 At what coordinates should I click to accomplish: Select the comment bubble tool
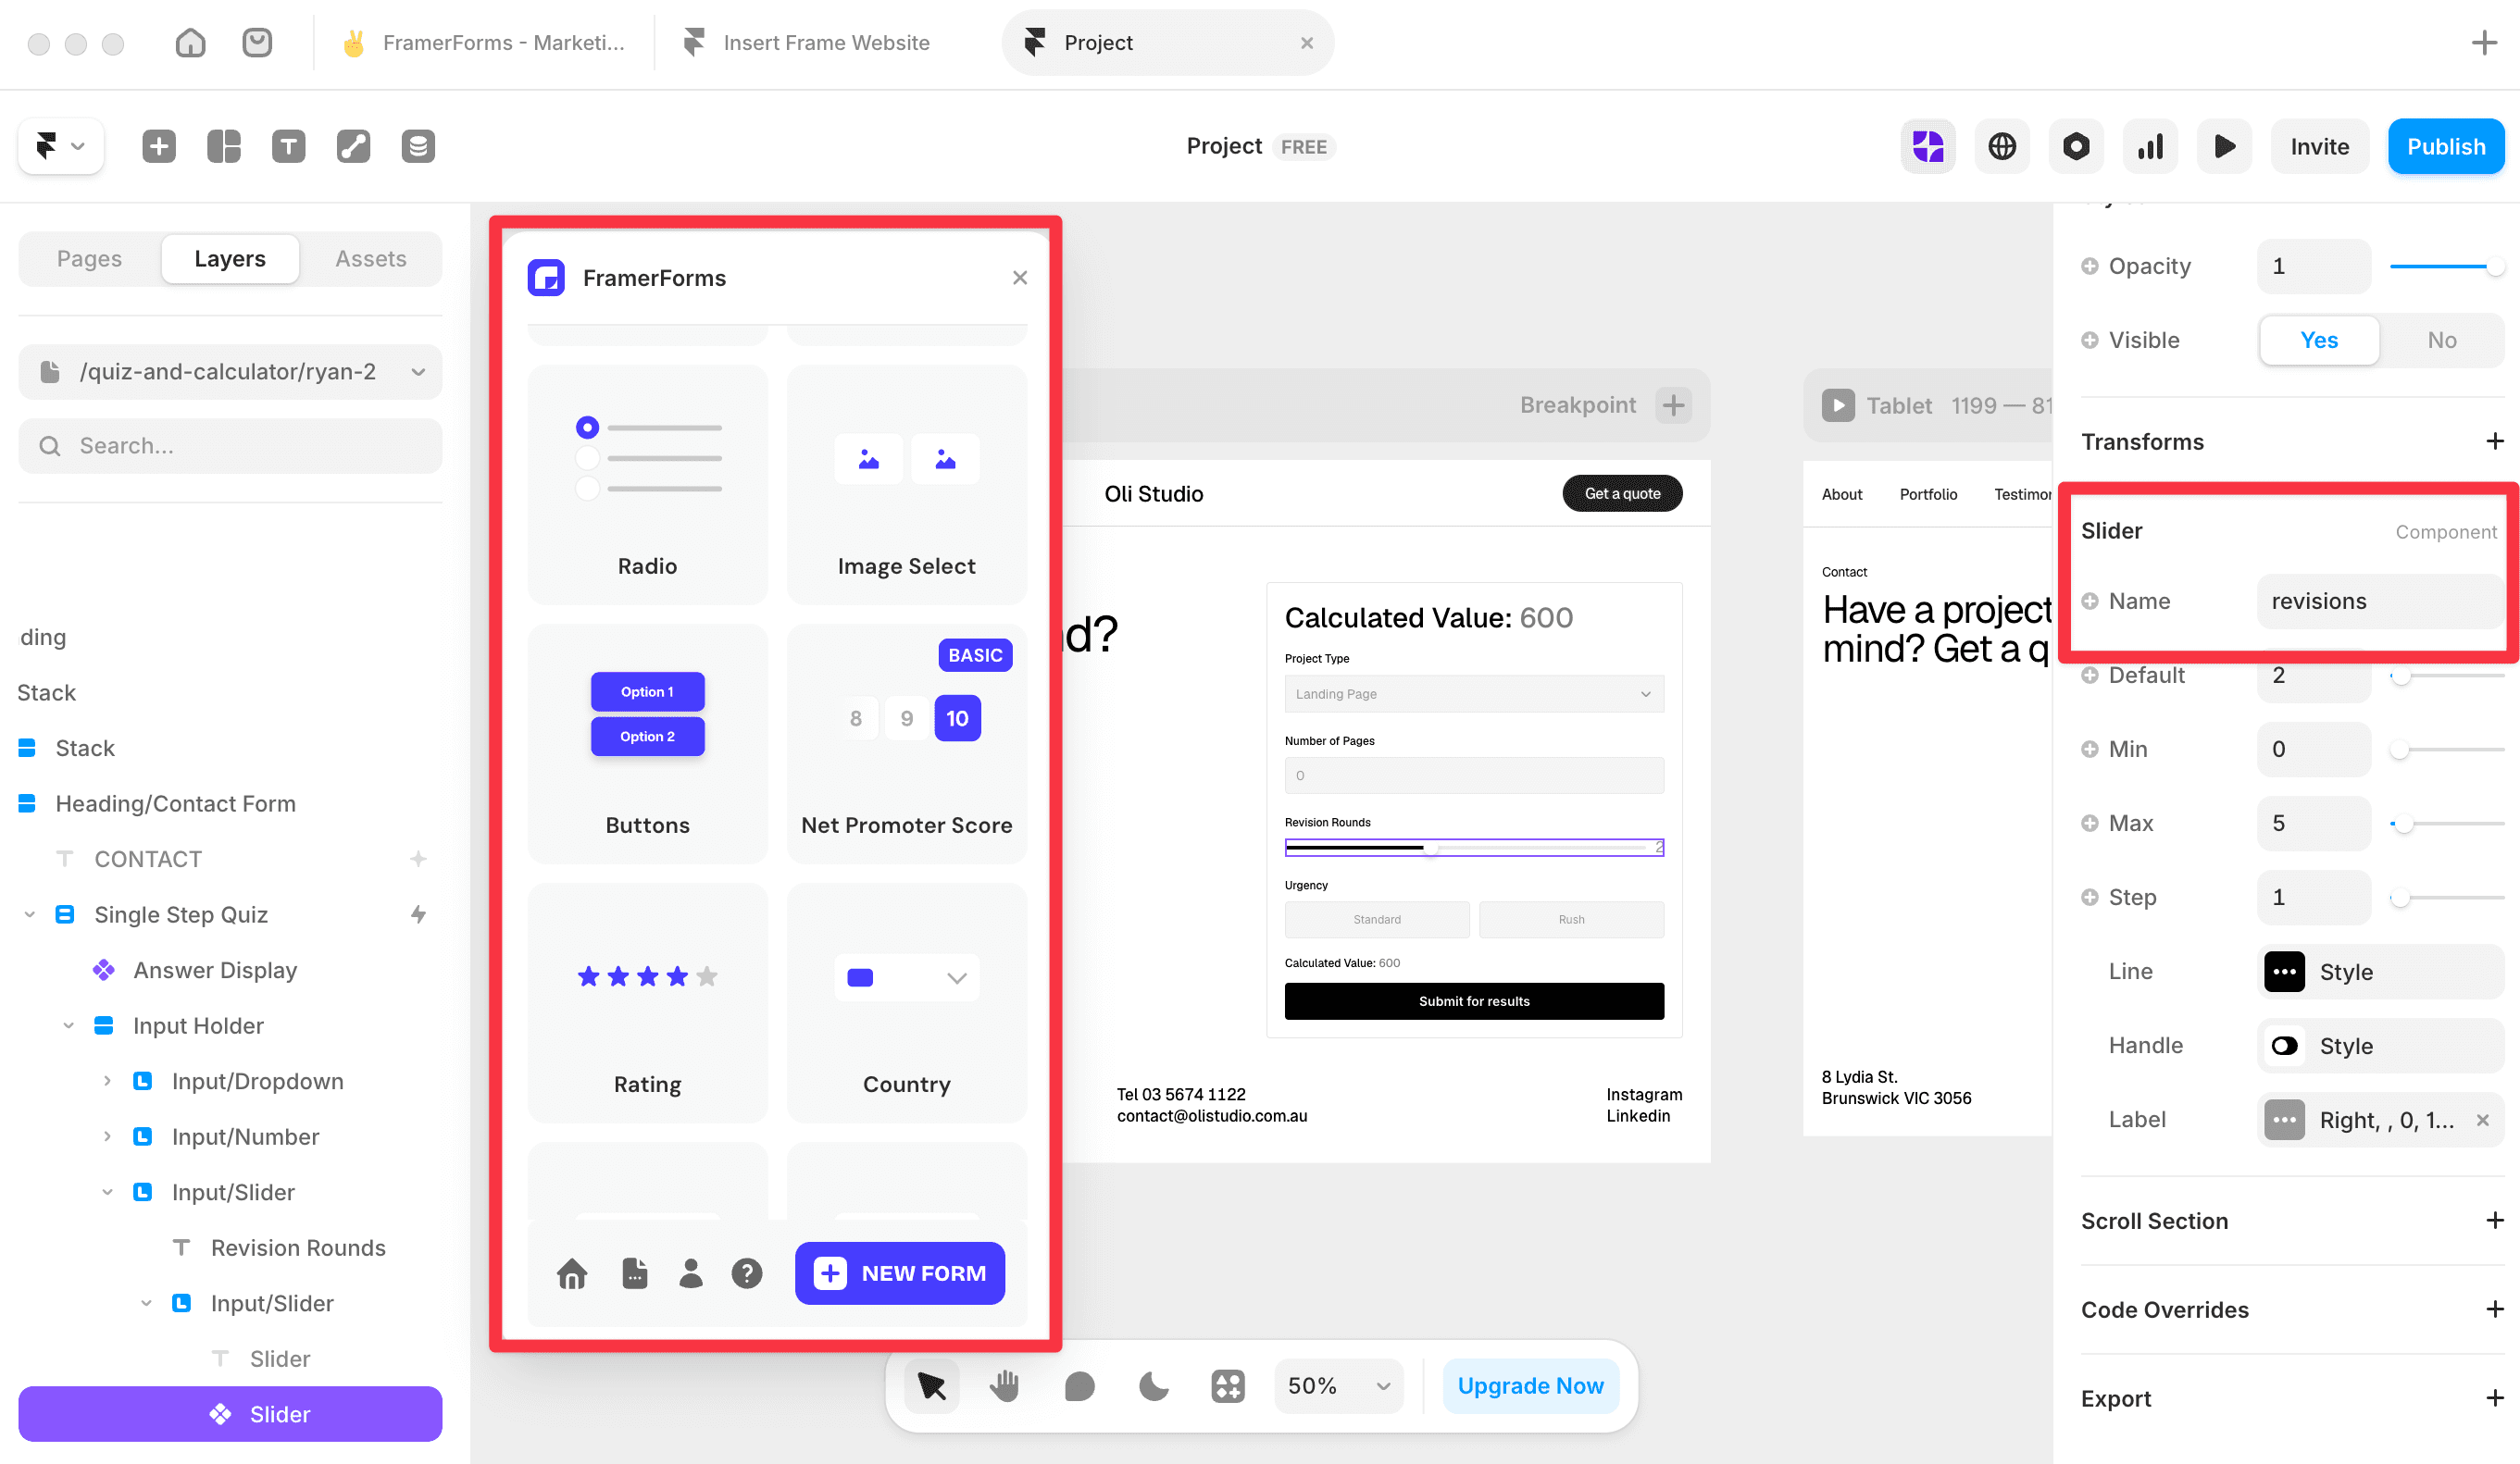pyautogui.click(x=1079, y=1385)
